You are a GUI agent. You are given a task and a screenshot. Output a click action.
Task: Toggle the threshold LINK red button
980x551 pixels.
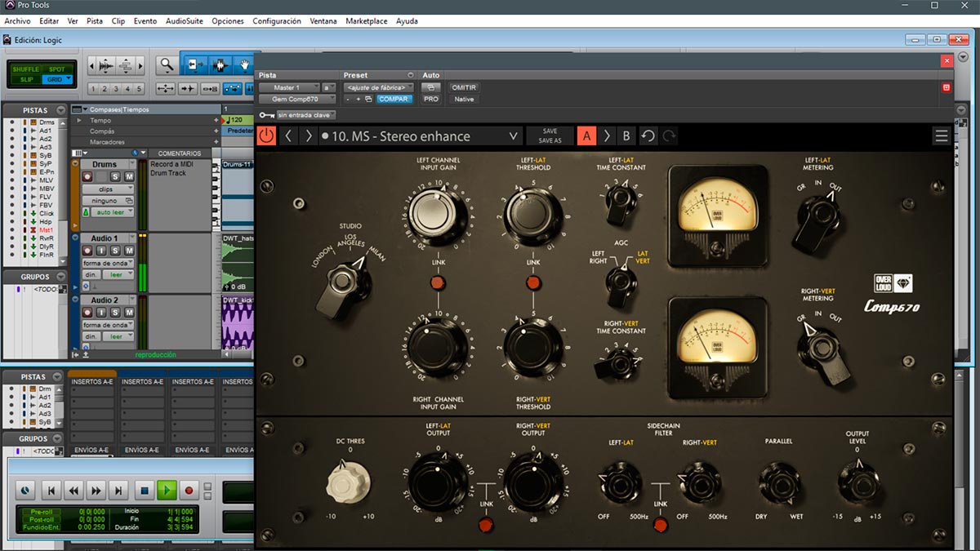[x=533, y=282]
